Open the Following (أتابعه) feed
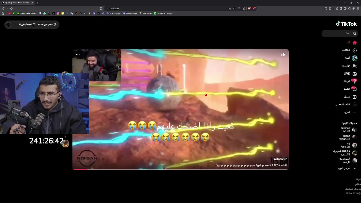 pos(351,58)
